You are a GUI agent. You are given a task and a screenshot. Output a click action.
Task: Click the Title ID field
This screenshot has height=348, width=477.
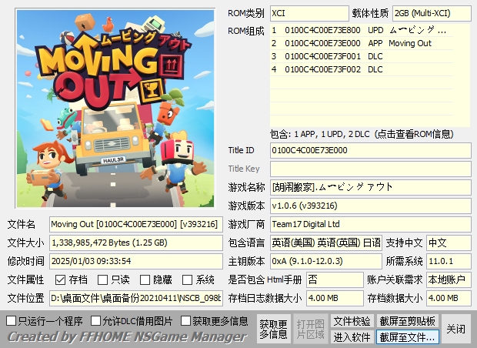click(x=371, y=150)
